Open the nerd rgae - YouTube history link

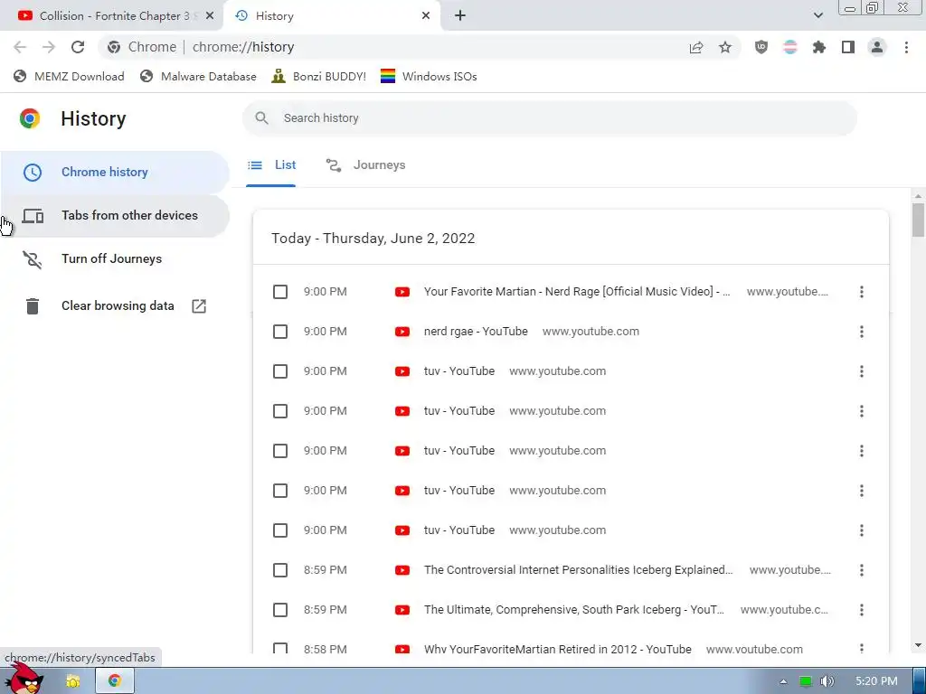pyautogui.click(x=476, y=332)
